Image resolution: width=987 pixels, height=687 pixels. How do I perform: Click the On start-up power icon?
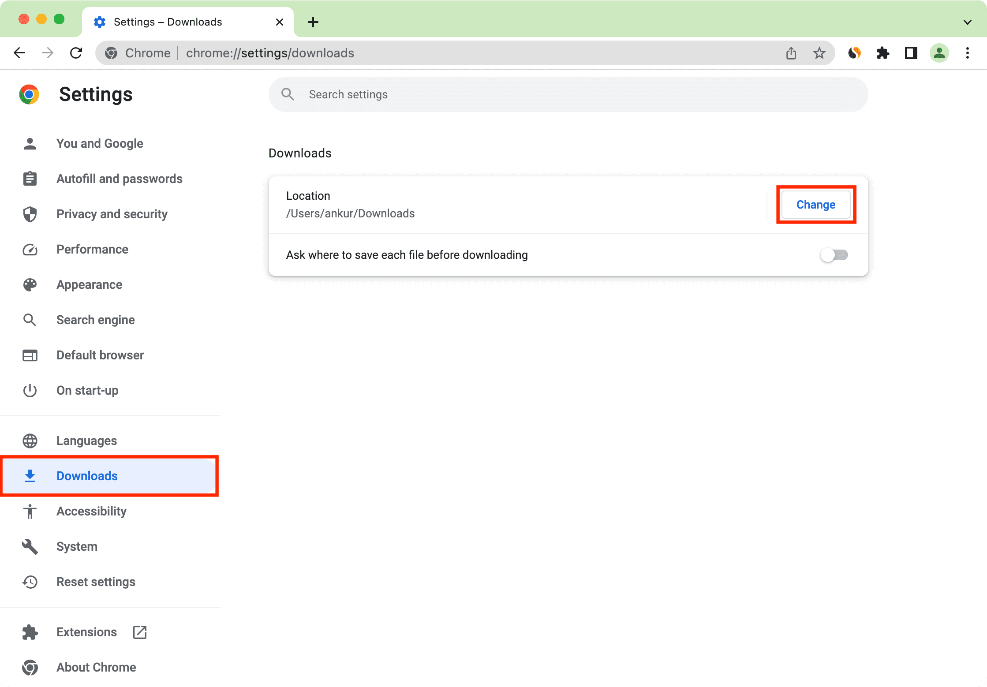point(30,390)
